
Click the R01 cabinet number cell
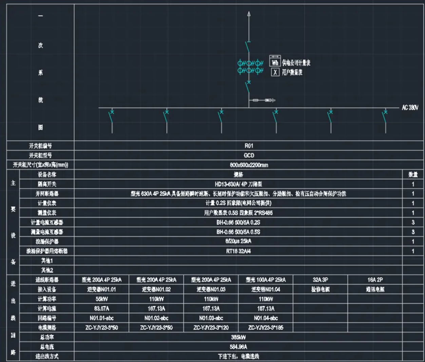pos(249,146)
